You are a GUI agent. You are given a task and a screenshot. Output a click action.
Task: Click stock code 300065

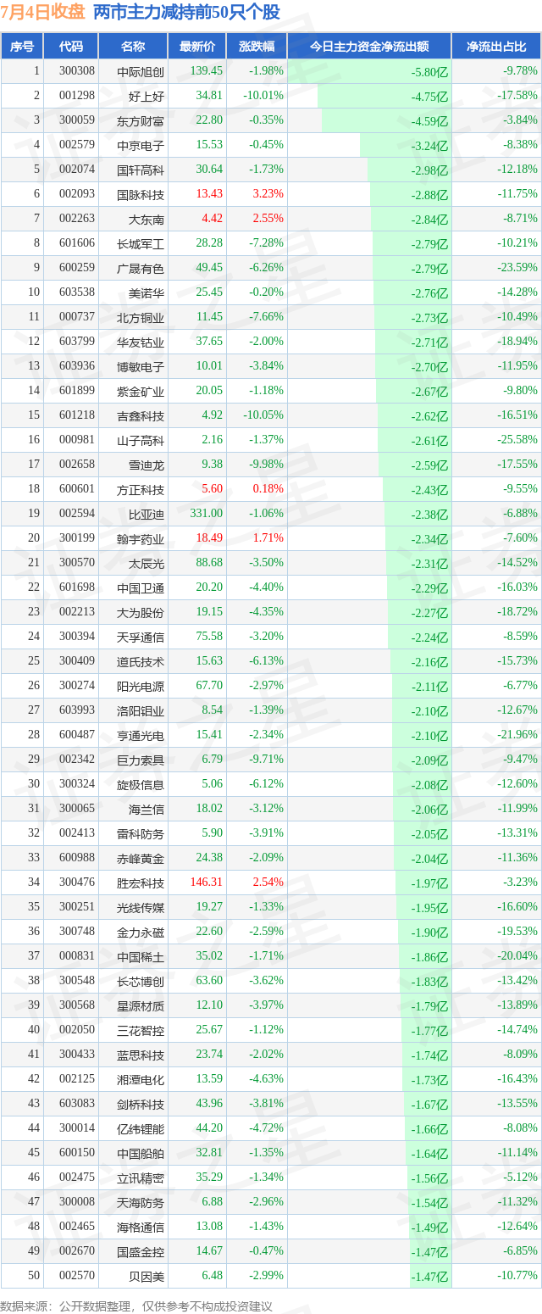tap(75, 809)
